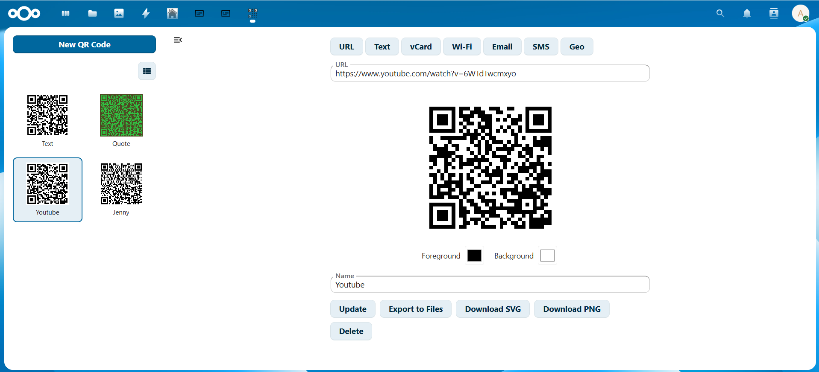Open the Photos app icon
The width and height of the screenshot is (819, 372).
tap(119, 14)
